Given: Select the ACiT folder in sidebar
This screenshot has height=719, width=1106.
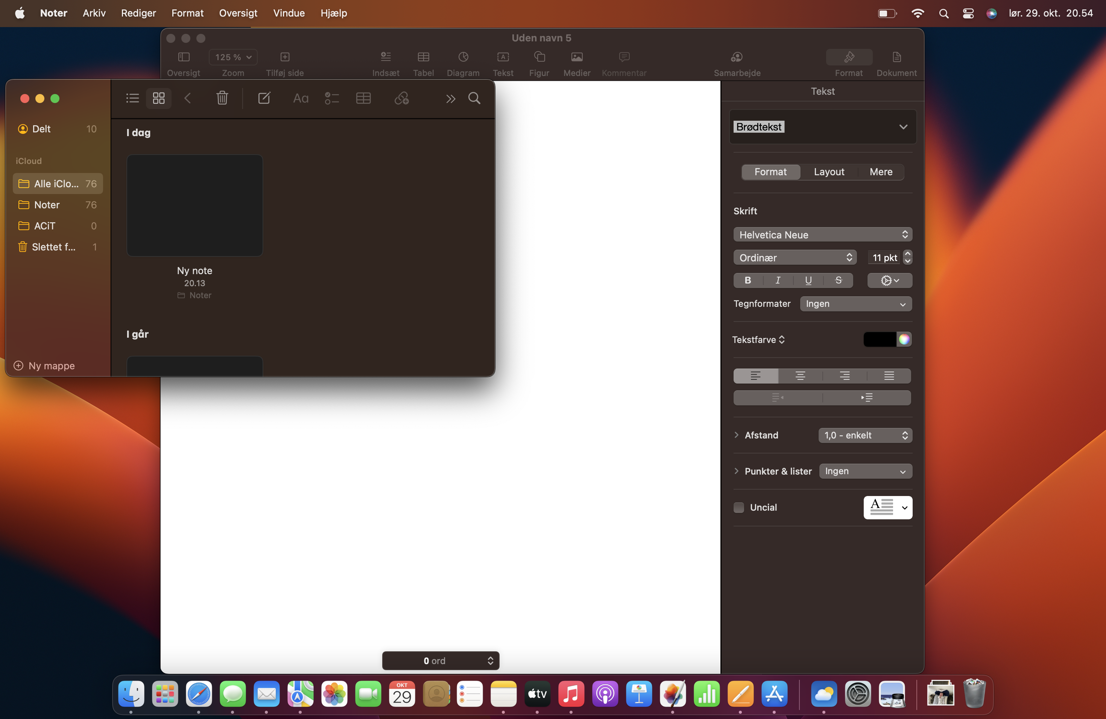Looking at the screenshot, I should (45, 226).
